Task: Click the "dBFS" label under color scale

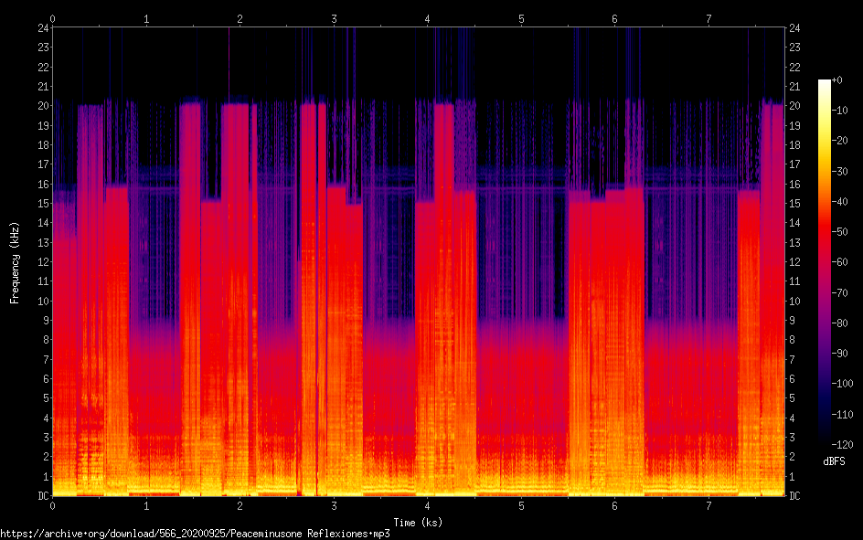Action: 834,461
